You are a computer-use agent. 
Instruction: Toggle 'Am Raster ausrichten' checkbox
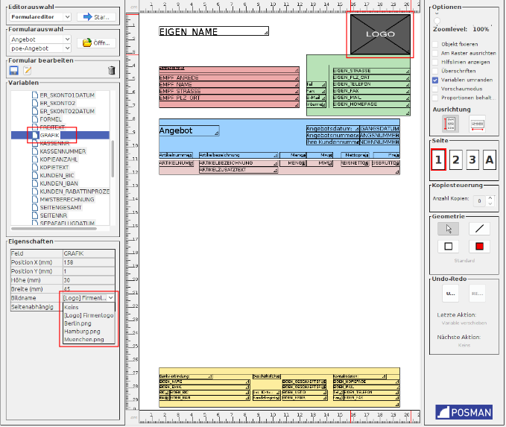pyautogui.click(x=436, y=54)
